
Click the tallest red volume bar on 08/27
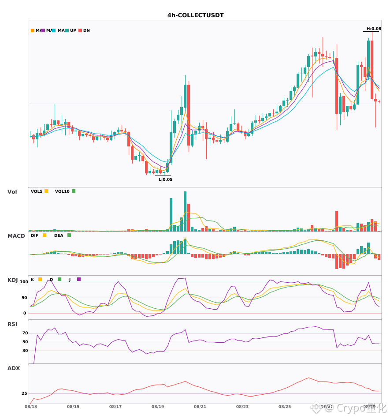point(337,221)
